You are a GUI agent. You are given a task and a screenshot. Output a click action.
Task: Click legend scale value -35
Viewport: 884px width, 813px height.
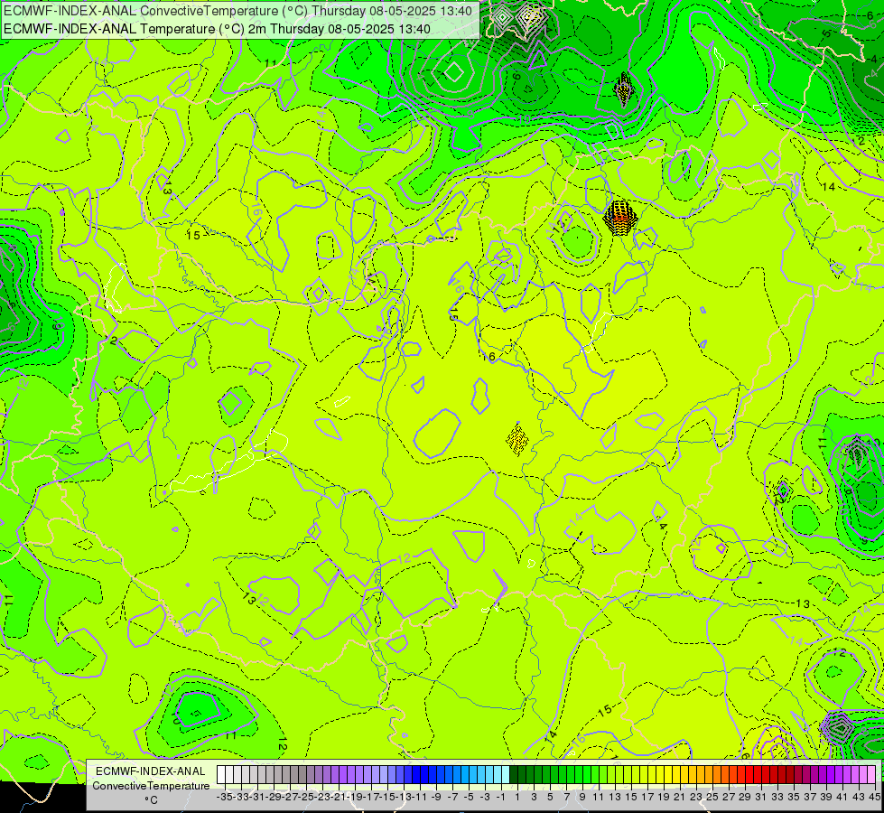(225, 797)
